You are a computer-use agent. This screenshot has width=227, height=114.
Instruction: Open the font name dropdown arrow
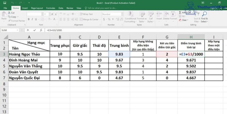(x=42, y=14)
